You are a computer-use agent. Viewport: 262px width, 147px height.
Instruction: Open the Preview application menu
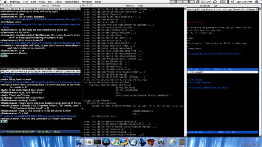pos(15,2)
